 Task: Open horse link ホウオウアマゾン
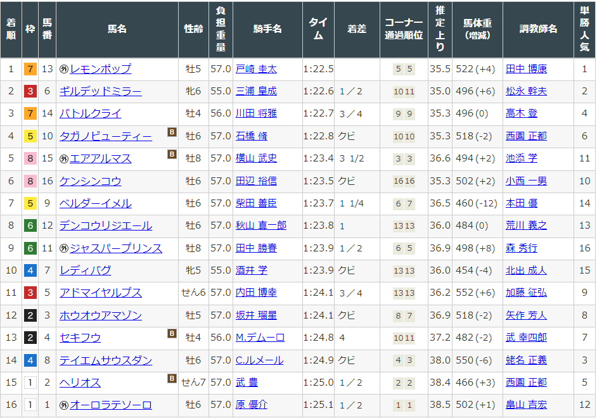click(x=101, y=315)
